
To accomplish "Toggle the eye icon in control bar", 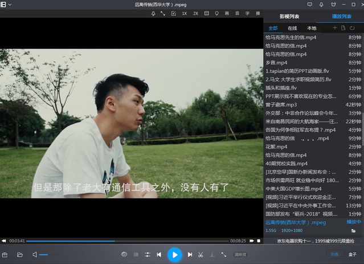I will tap(124, 254).
